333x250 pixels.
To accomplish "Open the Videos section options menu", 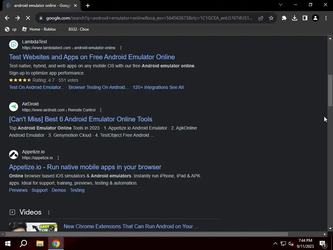I will [x=49, y=212].
